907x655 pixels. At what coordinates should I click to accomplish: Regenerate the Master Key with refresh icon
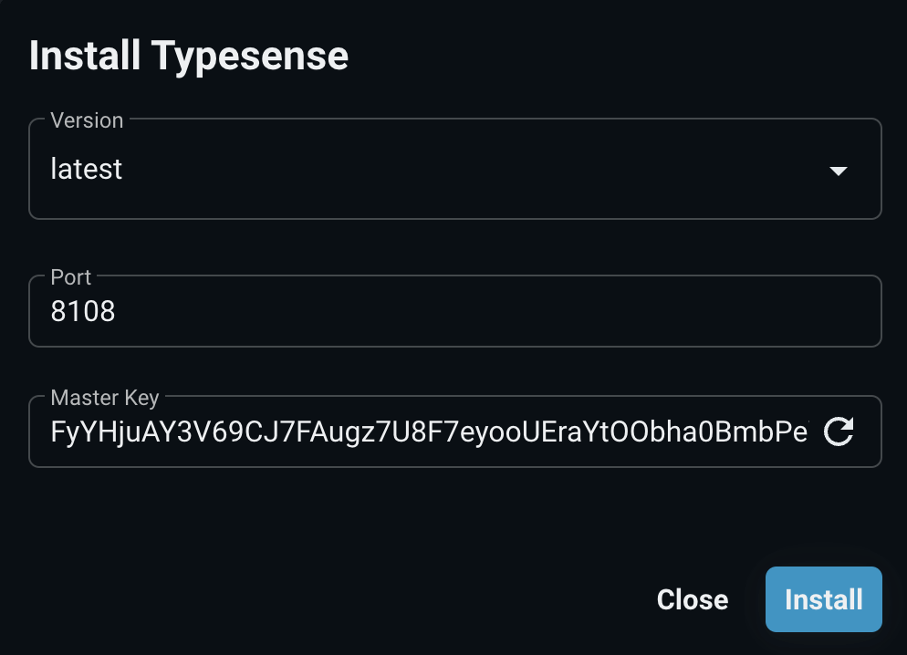(838, 431)
